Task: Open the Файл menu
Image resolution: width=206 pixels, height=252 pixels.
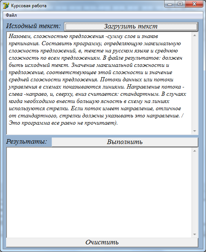Action: tap(11, 15)
